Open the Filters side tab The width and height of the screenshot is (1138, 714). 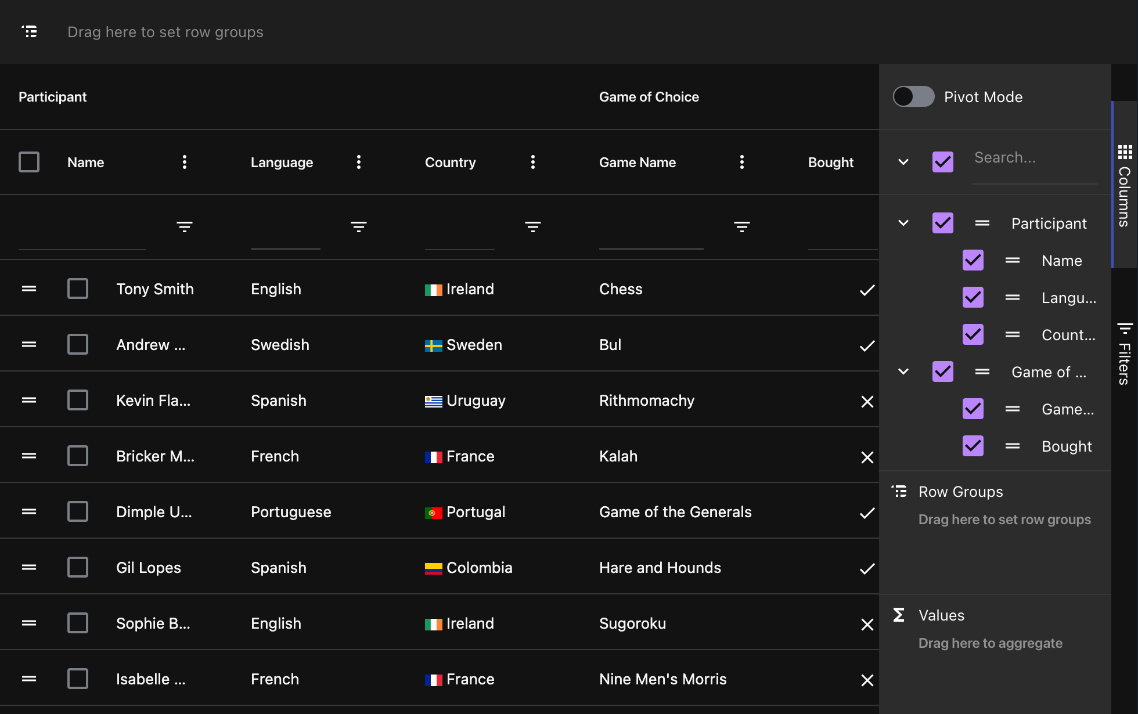(x=1125, y=354)
